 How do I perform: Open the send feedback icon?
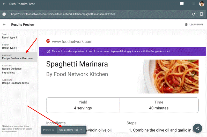[182, 4]
